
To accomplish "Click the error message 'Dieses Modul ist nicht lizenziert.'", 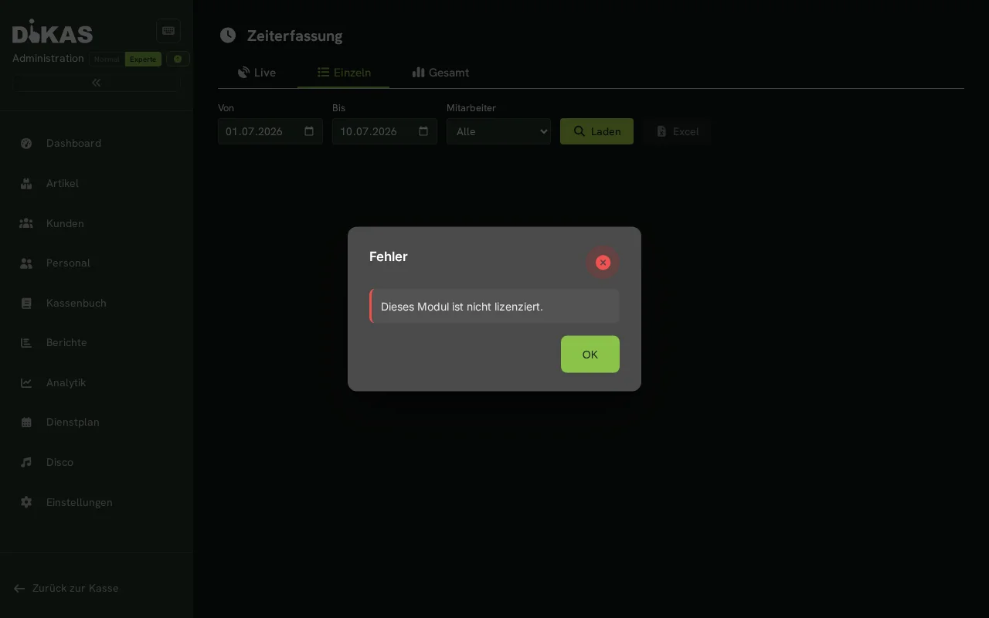I will pos(462,307).
